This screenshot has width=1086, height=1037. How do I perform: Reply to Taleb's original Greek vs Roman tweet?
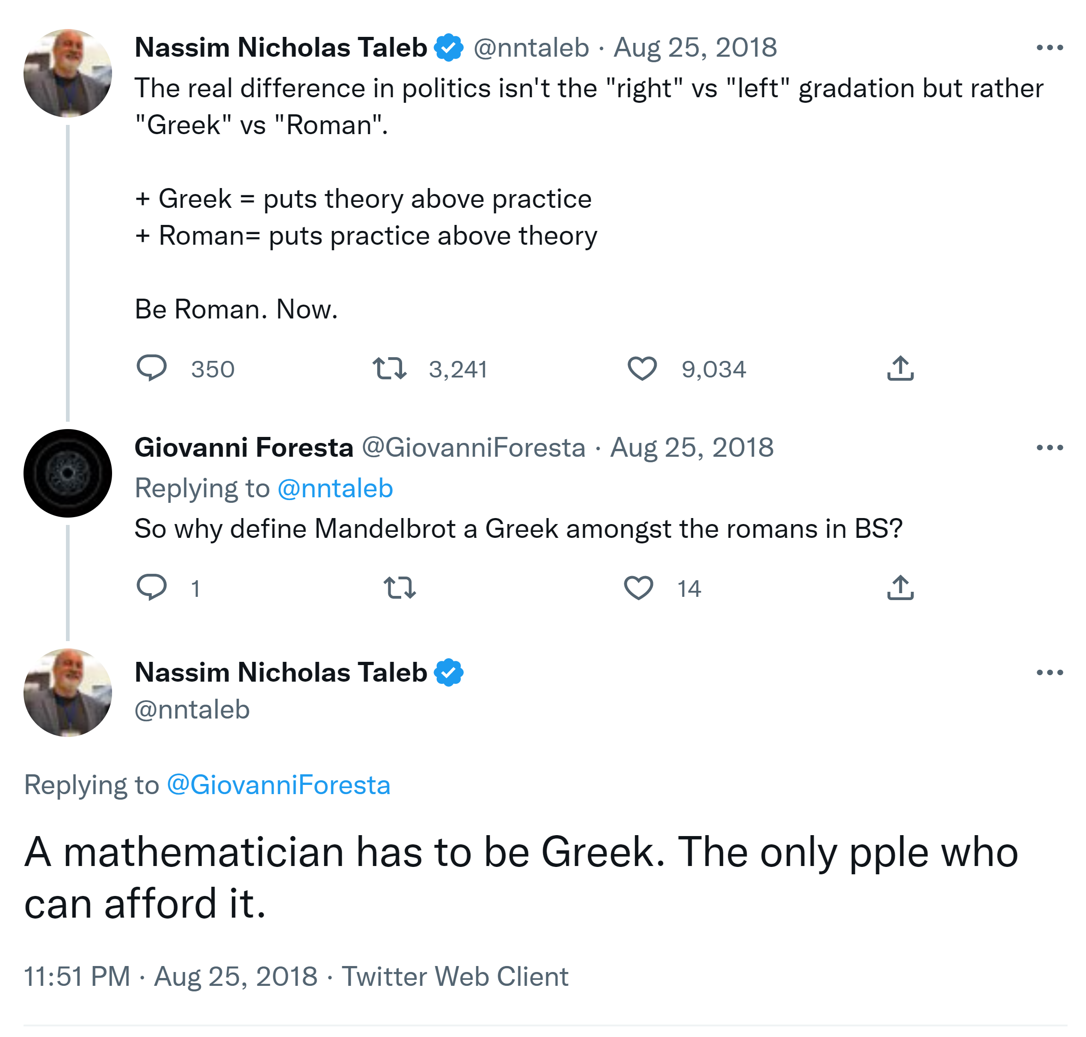click(151, 368)
